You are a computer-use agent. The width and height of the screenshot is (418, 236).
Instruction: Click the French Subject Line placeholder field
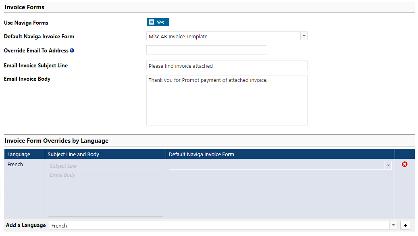click(x=105, y=166)
